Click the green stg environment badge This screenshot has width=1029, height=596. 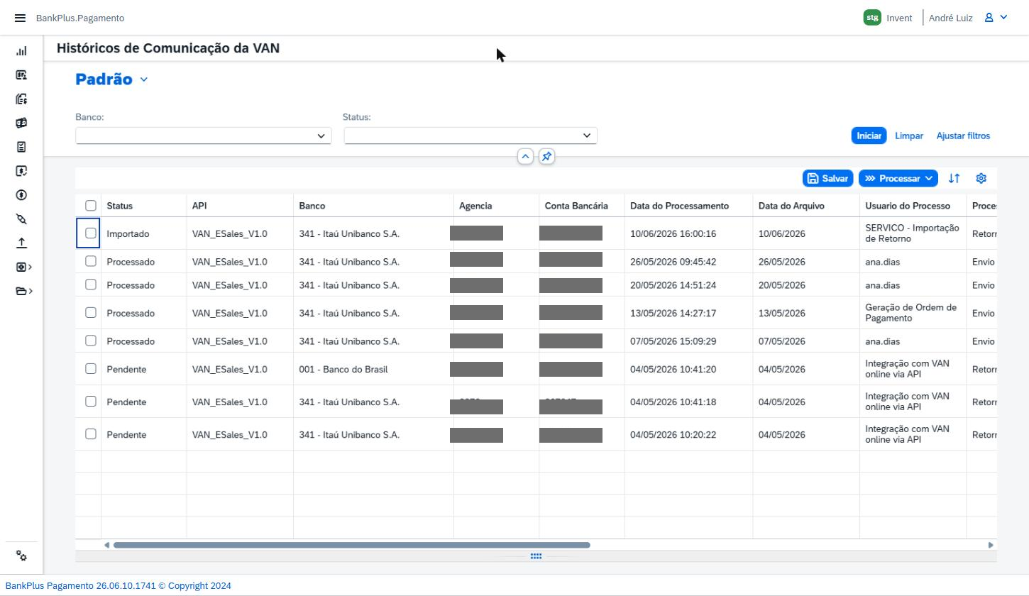click(872, 18)
